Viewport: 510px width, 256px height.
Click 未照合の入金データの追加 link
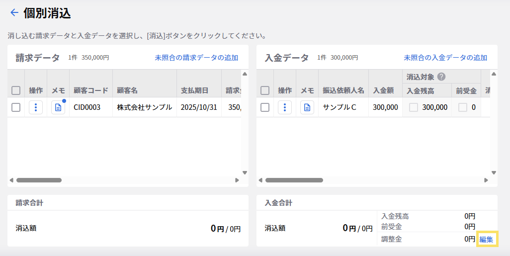point(445,58)
